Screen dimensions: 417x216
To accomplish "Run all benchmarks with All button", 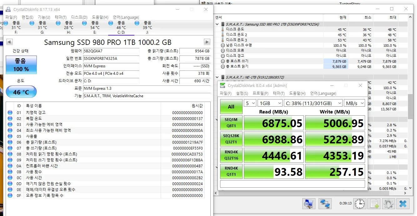I will [231, 107].
